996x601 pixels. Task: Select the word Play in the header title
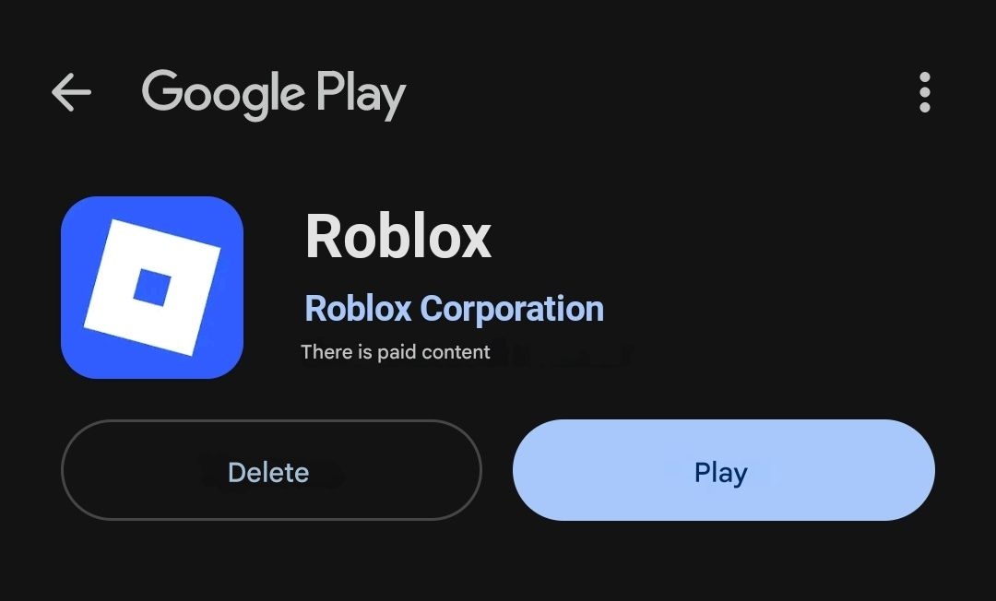tap(362, 95)
